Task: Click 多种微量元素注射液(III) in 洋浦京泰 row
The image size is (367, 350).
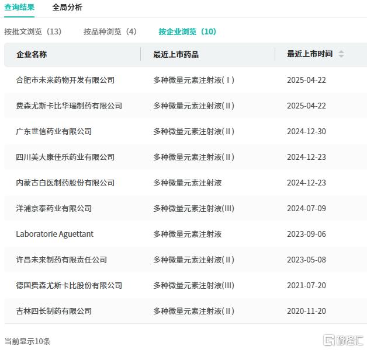Action: [194, 209]
